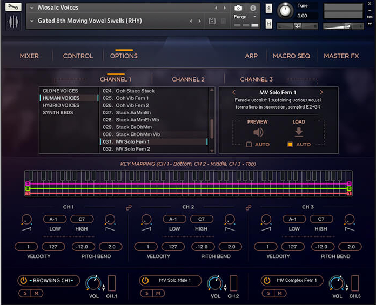Screen dimensions: 376x305
Task: Click CH 2 LOW key field A-1
Action: click(x=174, y=219)
